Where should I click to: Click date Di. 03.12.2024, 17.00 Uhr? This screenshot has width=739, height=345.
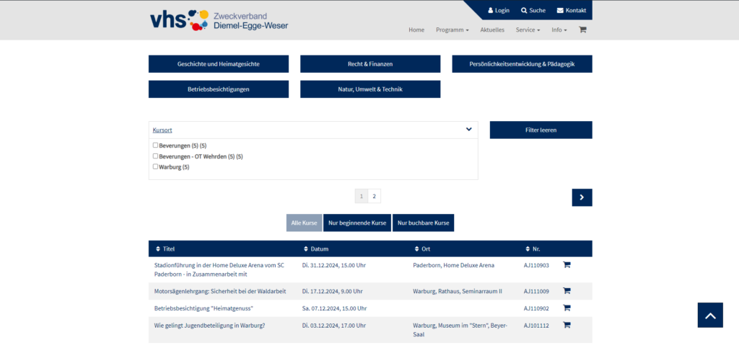tap(333, 325)
